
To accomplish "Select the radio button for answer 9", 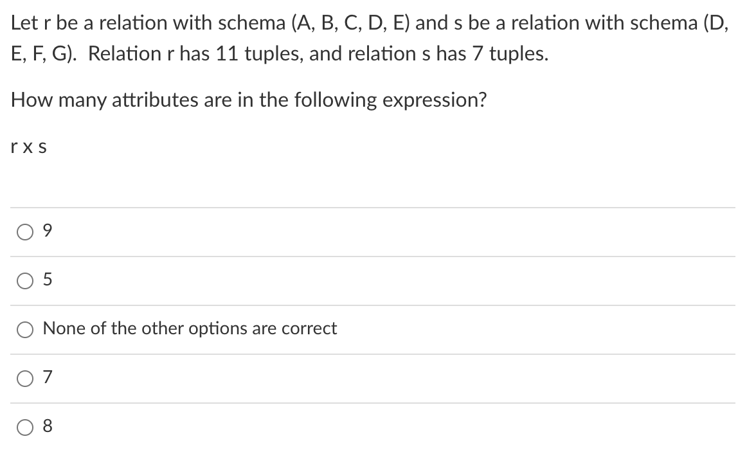I will pyautogui.click(x=24, y=233).
